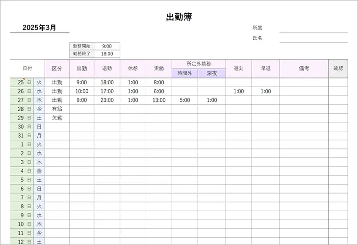Click the 勤務開始 time value 9:00
The height and width of the screenshot is (245, 358).
(107, 46)
